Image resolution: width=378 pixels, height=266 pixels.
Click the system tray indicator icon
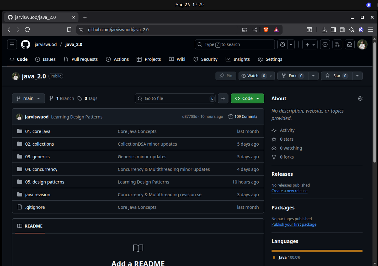click(x=369, y=5)
